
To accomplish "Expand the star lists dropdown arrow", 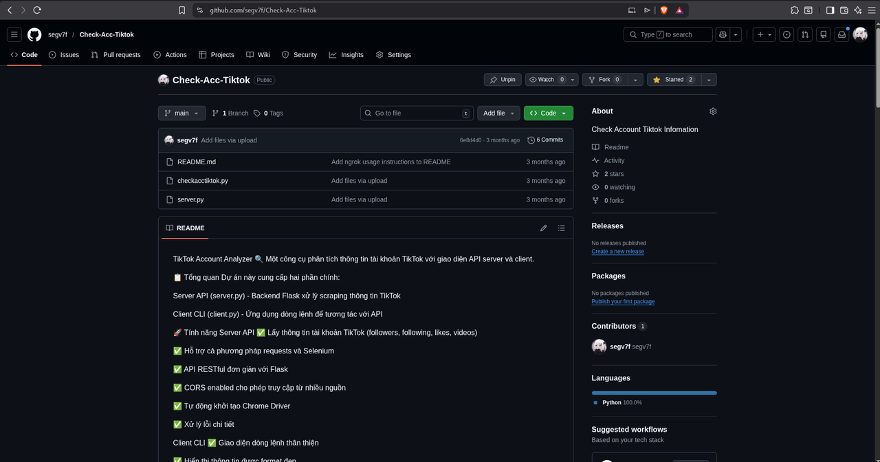I will [709, 80].
